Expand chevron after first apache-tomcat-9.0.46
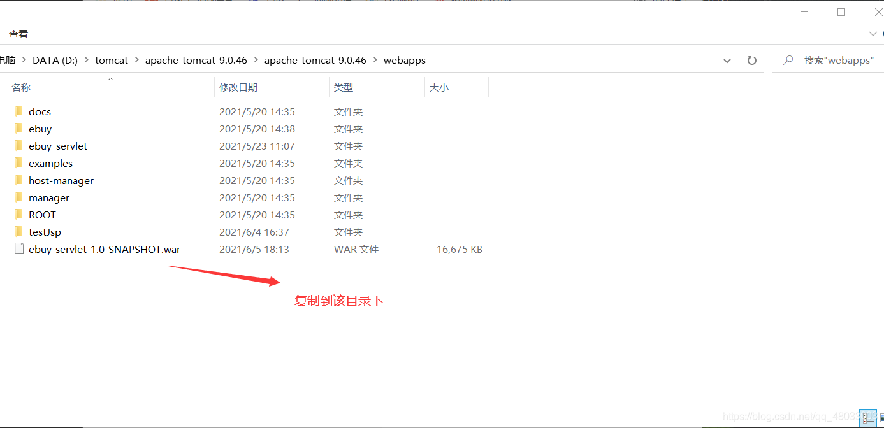The width and height of the screenshot is (884, 428). (x=256, y=61)
